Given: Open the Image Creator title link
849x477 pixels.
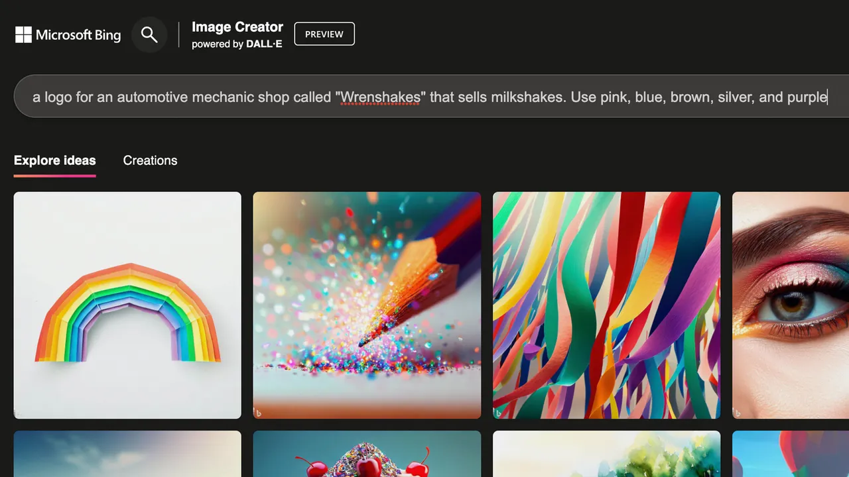Looking at the screenshot, I should [237, 27].
